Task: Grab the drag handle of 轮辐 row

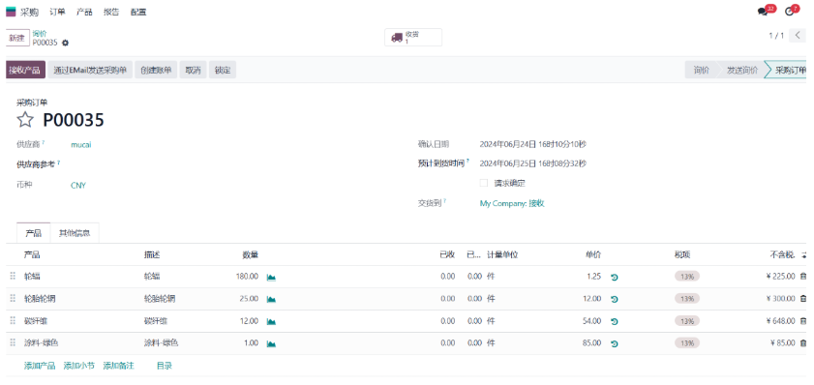Action: 13,277
